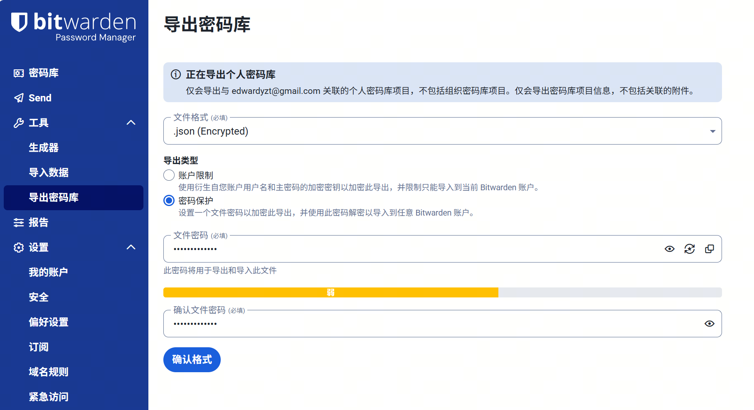
Task: Click the password strength bar
Action: click(442, 292)
